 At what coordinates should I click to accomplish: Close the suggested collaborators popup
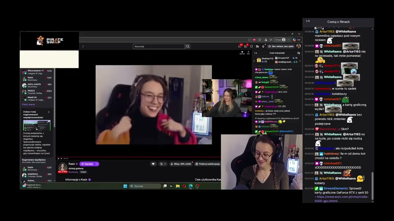(x=49, y=112)
